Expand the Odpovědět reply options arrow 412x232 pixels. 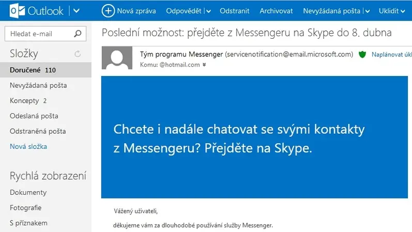209,11
